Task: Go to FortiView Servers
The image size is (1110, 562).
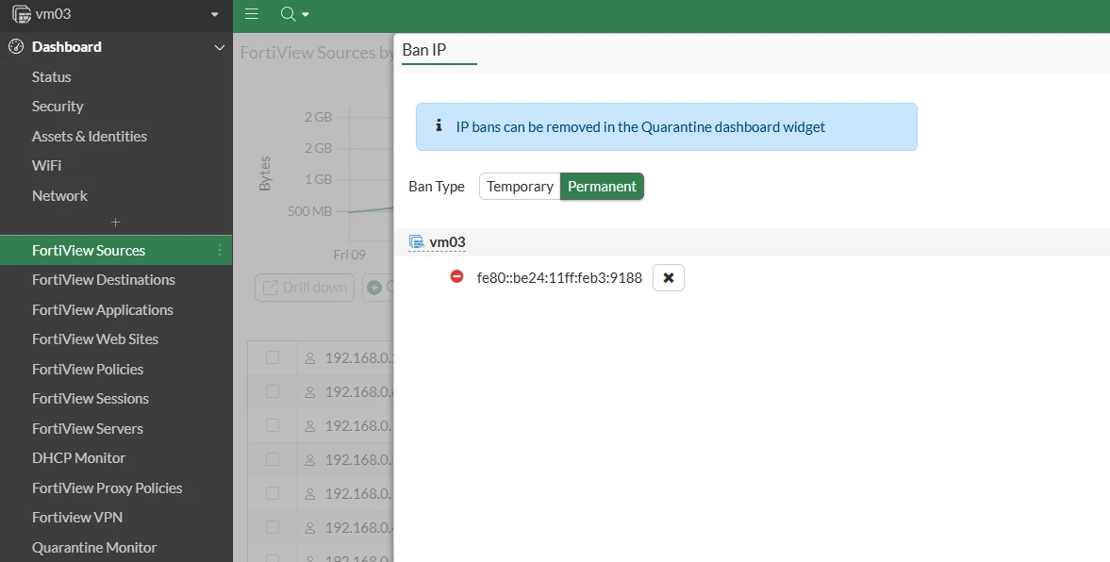Action: tap(87, 429)
